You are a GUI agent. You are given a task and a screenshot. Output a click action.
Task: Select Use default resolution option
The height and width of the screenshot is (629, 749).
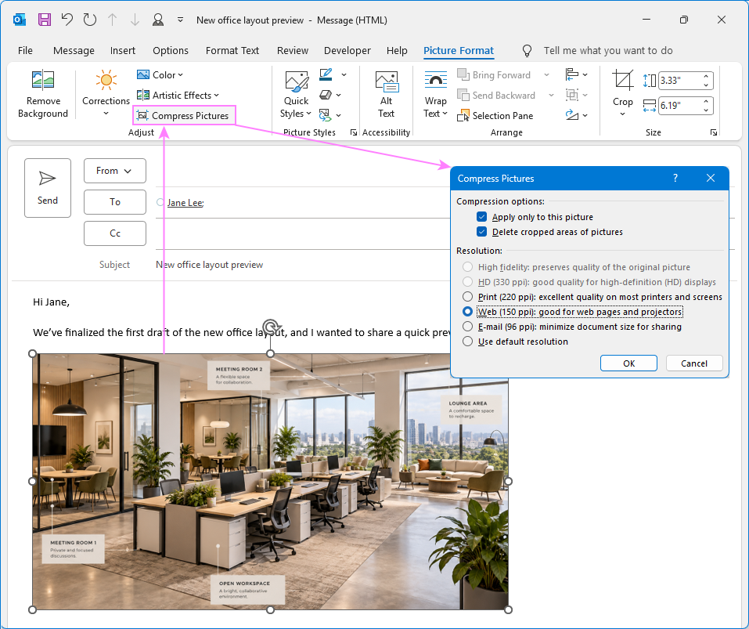click(x=468, y=342)
